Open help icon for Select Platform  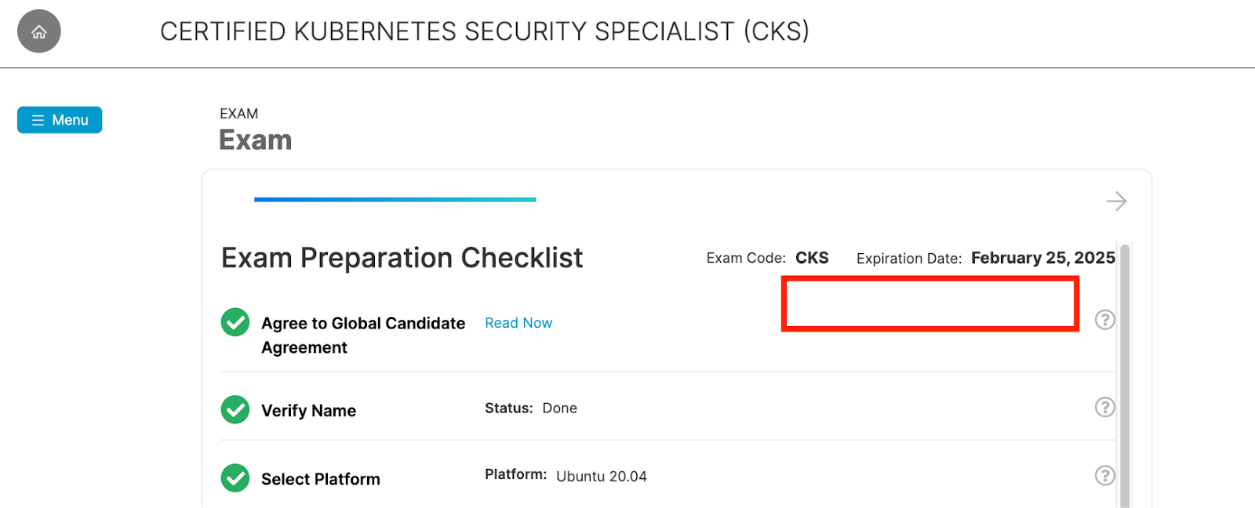1105,475
